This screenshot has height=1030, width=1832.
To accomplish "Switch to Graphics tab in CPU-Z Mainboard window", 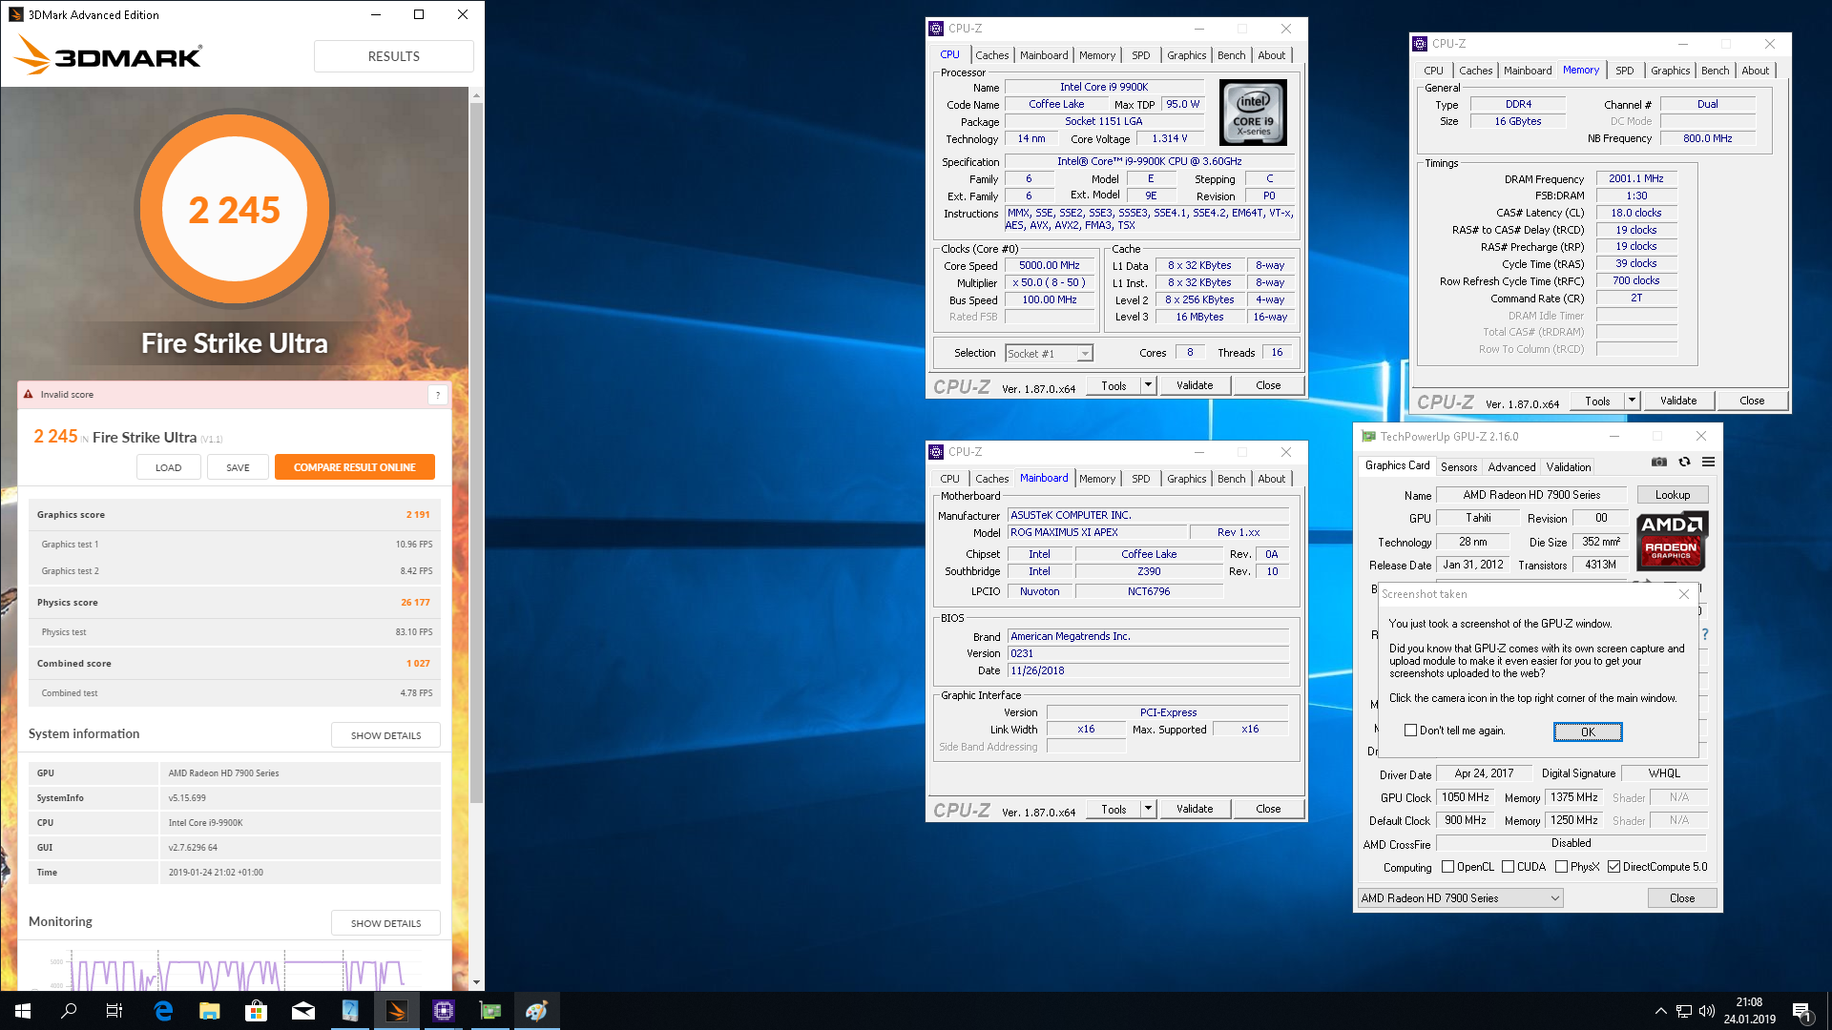I will [x=1186, y=479].
